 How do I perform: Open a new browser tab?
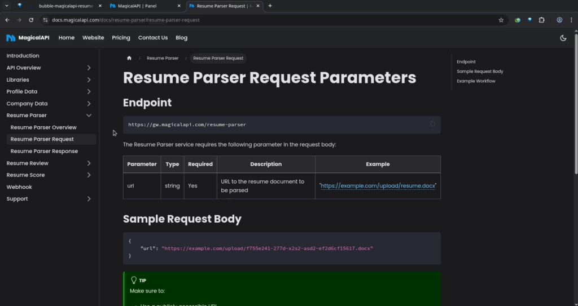click(x=270, y=6)
